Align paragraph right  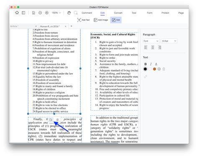coord(160,48)
